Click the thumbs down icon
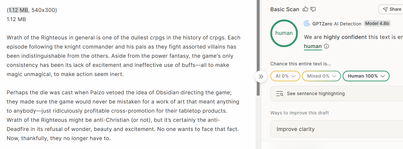 point(313,9)
